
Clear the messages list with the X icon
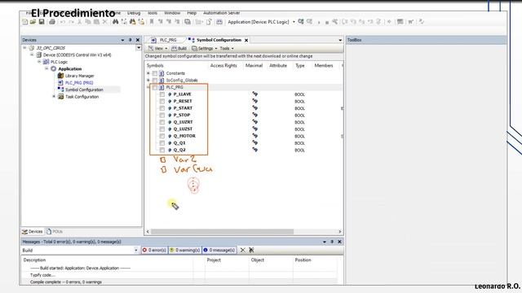point(243,250)
